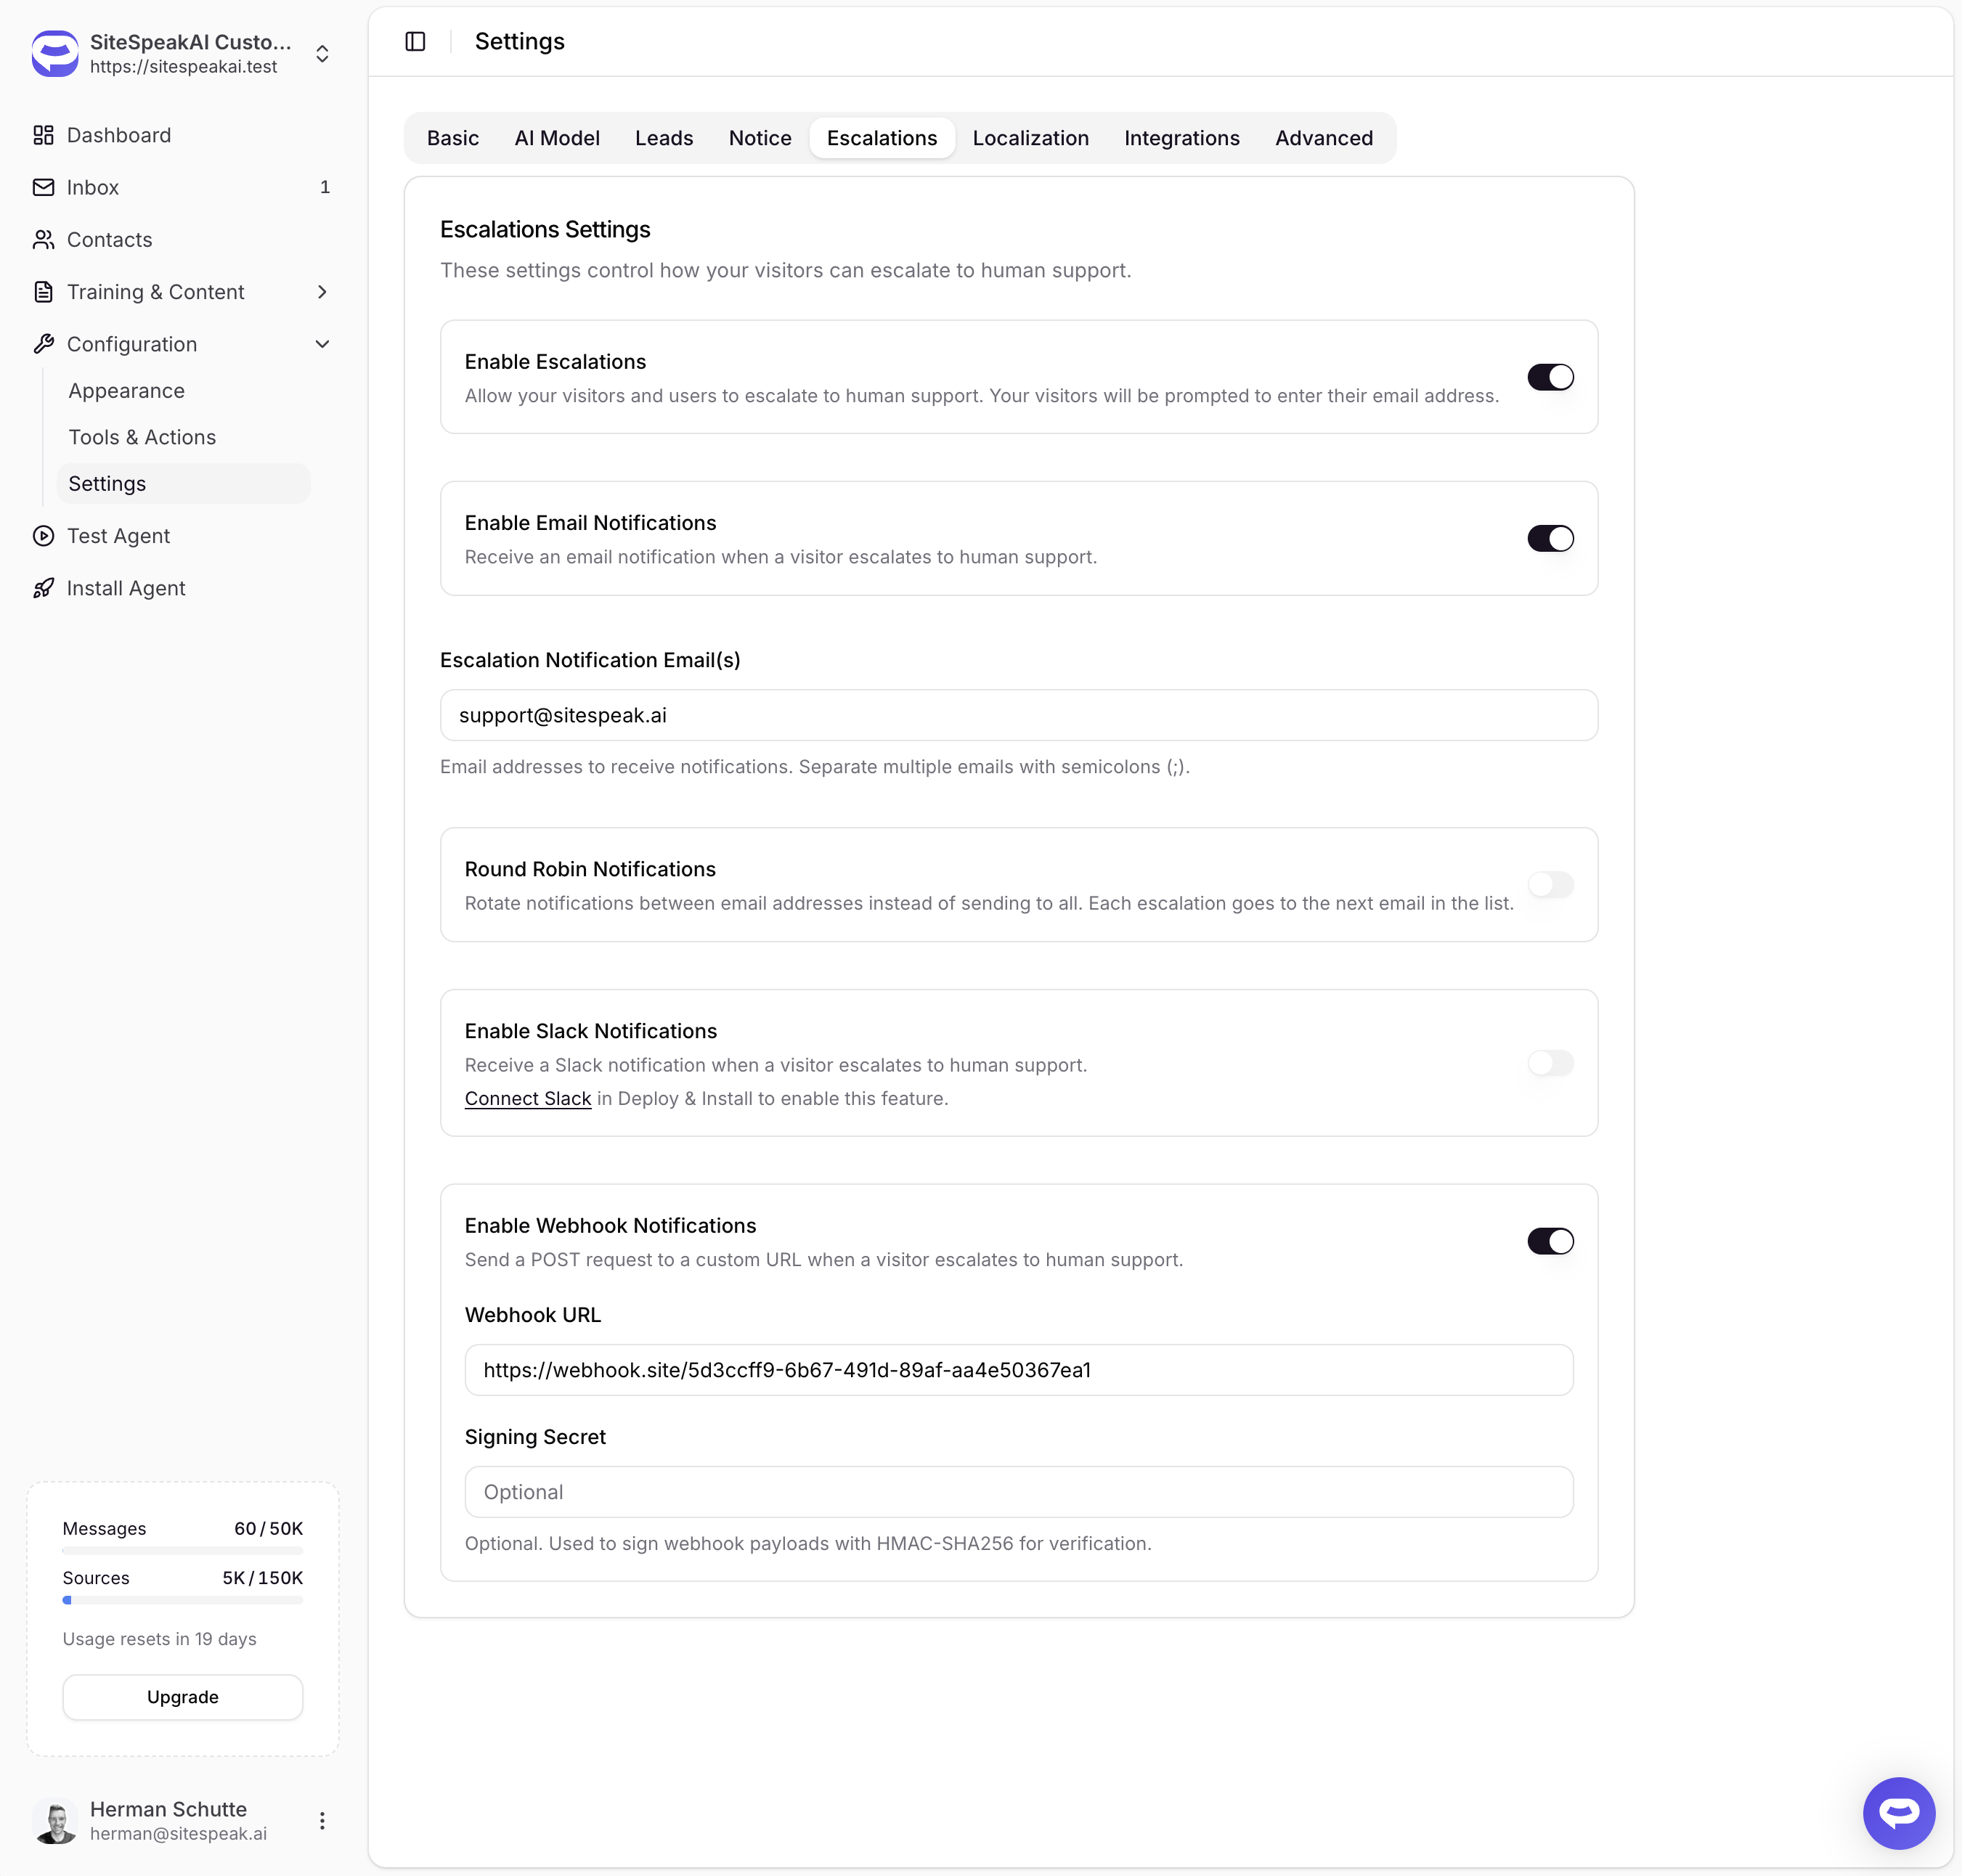Switch to the Advanced tab
This screenshot has width=1962, height=1876.
1324,138
